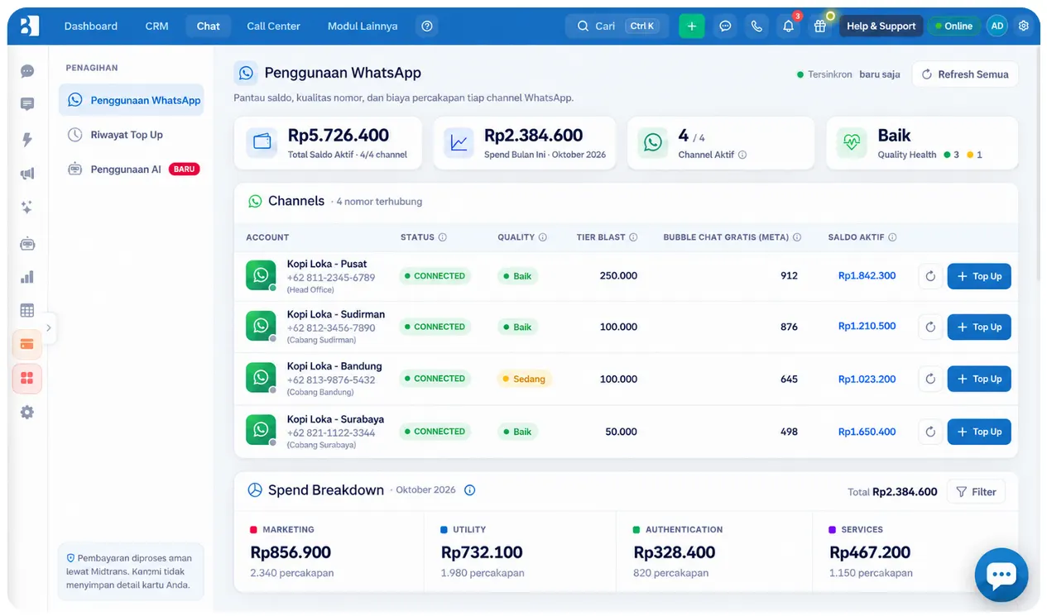Click the Refresh Semua button
Screen dimensions: 1047x616
[965, 74]
